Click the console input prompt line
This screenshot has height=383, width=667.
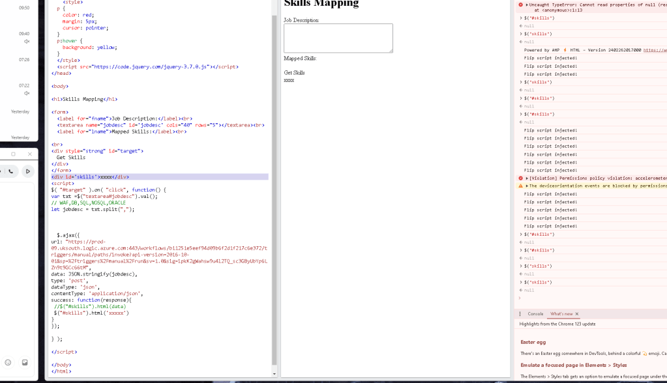(x=591, y=298)
